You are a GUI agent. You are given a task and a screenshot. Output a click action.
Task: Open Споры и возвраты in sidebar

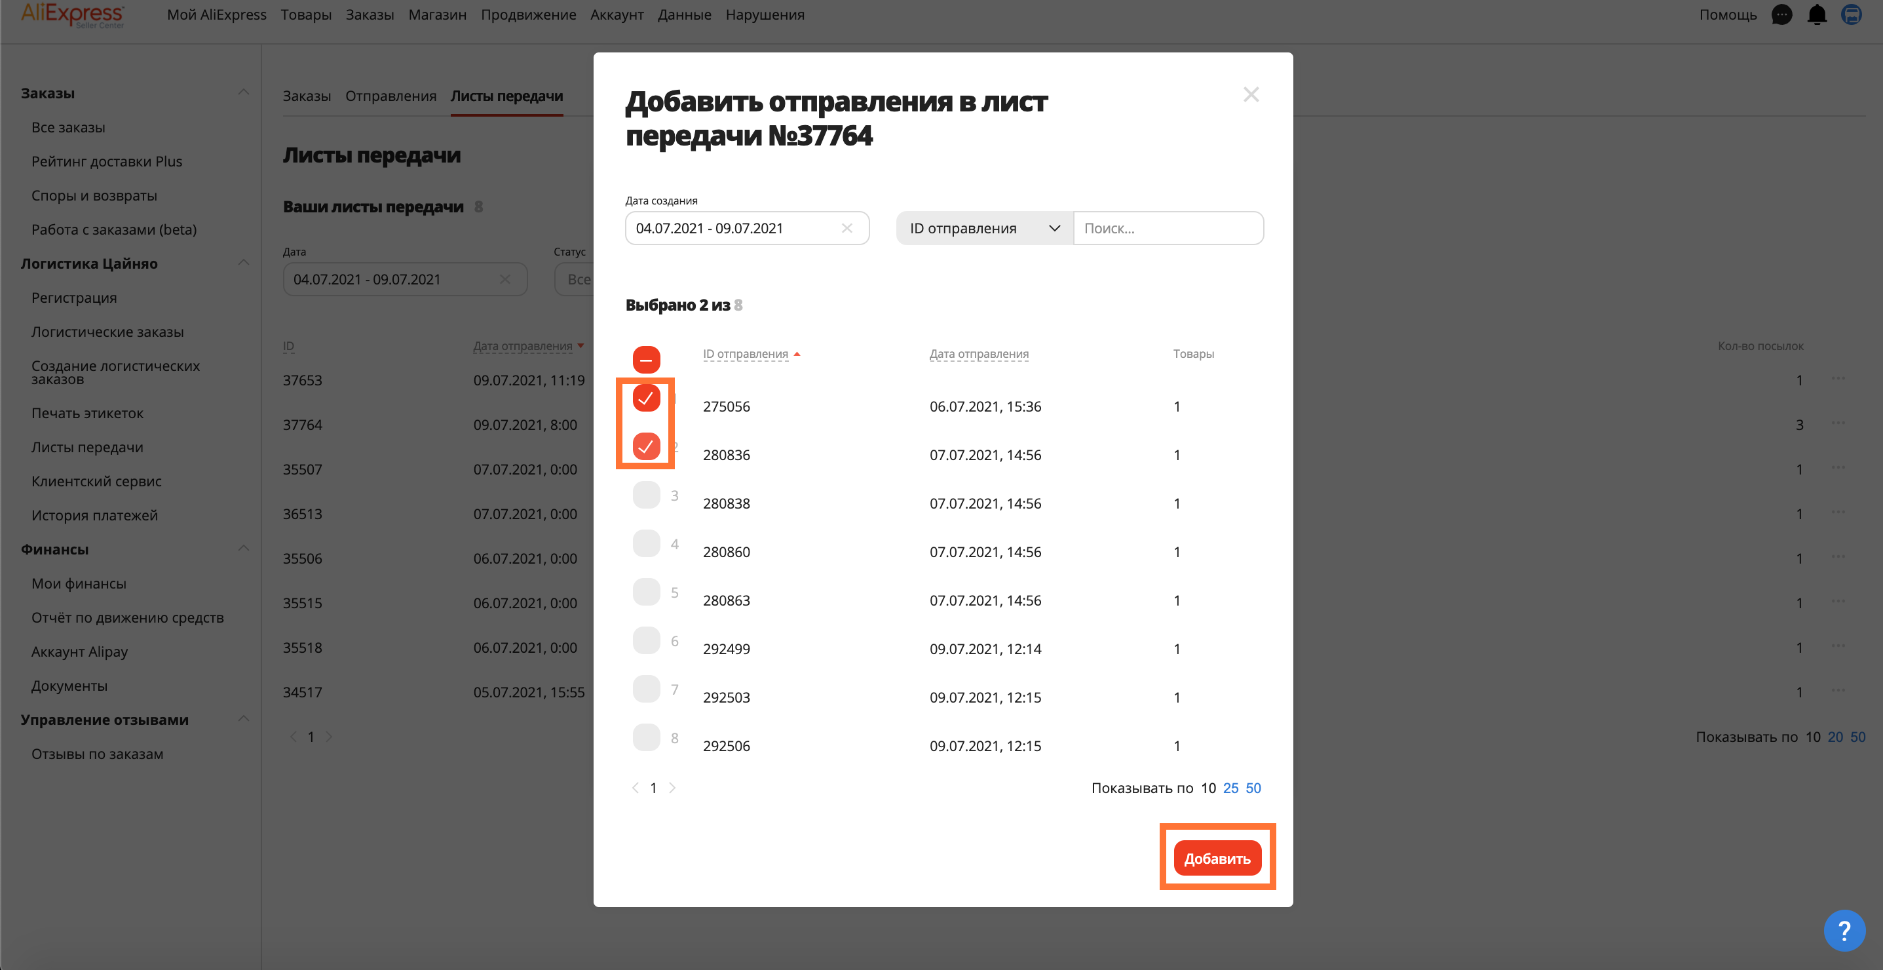(x=94, y=195)
